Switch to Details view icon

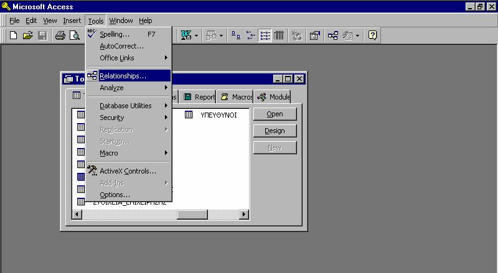(279, 35)
